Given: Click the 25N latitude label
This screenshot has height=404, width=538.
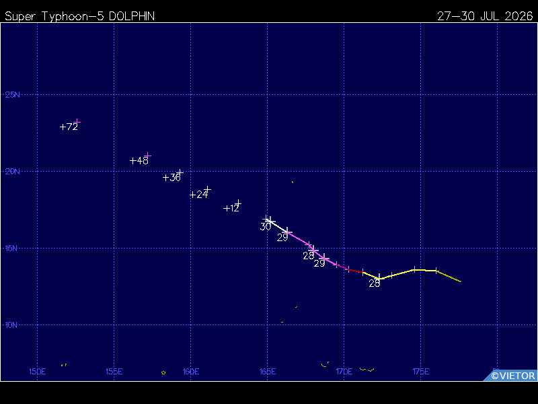Looking at the screenshot, I should pos(12,95).
